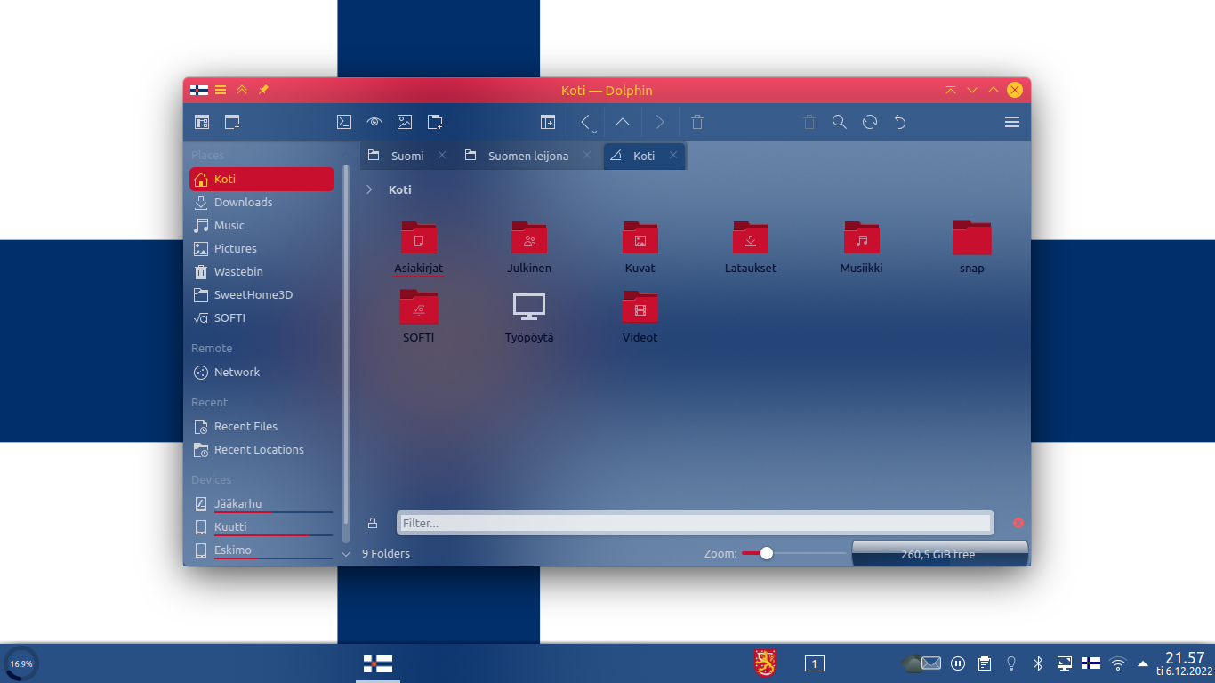1215x683 pixels.
Task: Select the Musiikki folder
Action: [861, 247]
